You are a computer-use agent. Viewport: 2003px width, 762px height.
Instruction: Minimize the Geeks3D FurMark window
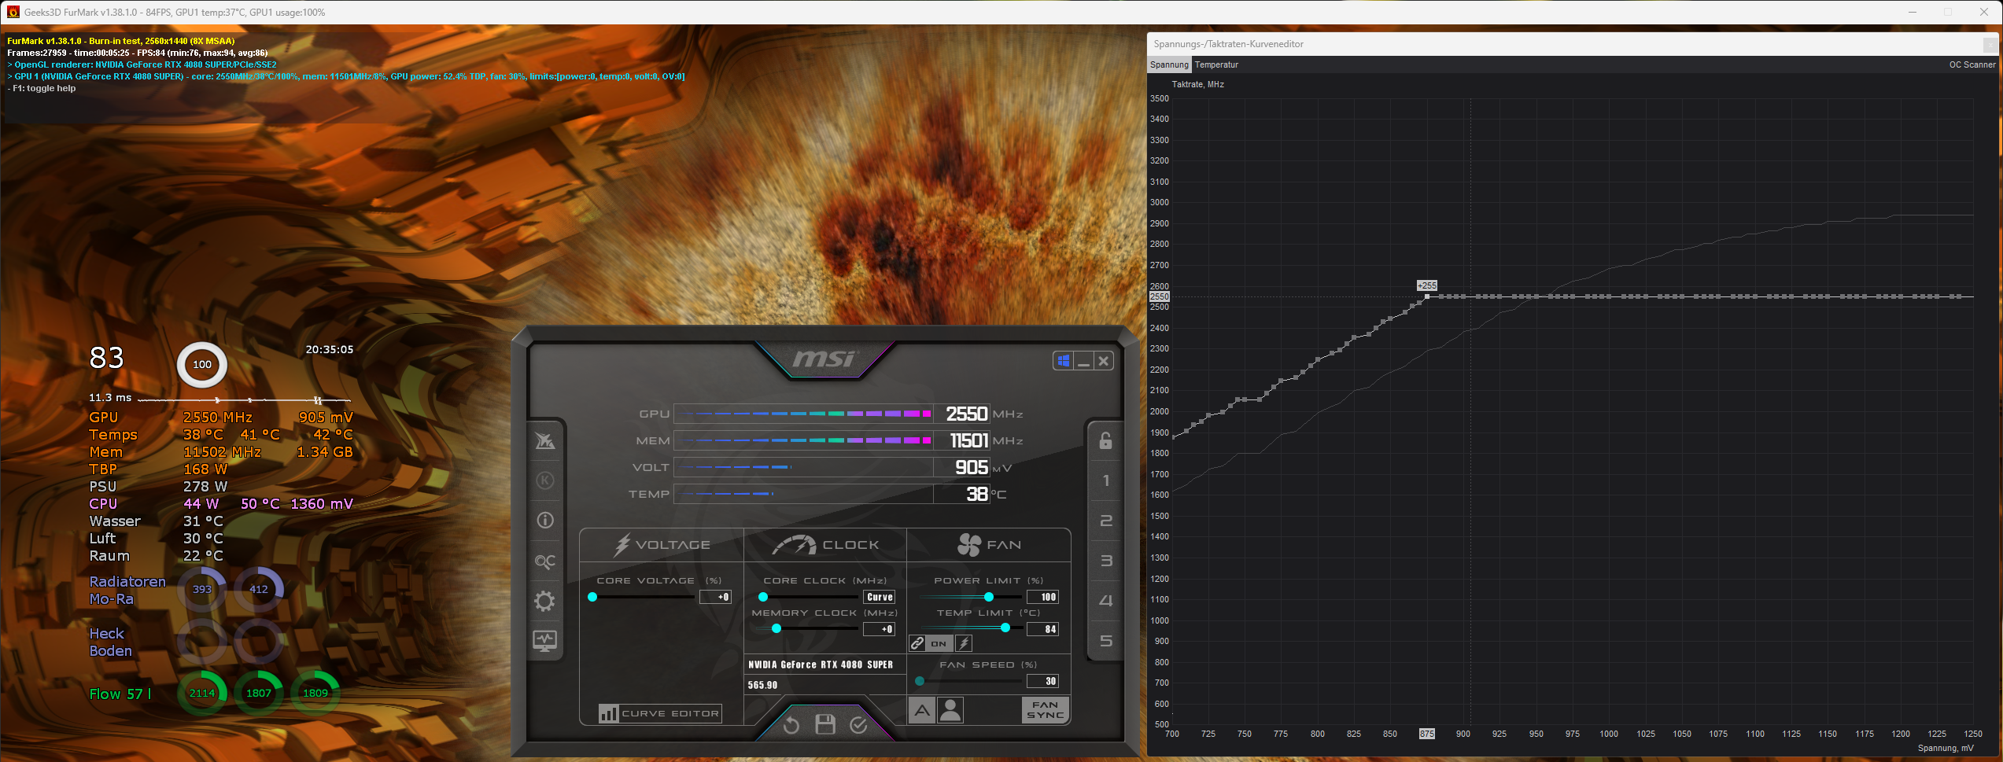pos(1913,12)
